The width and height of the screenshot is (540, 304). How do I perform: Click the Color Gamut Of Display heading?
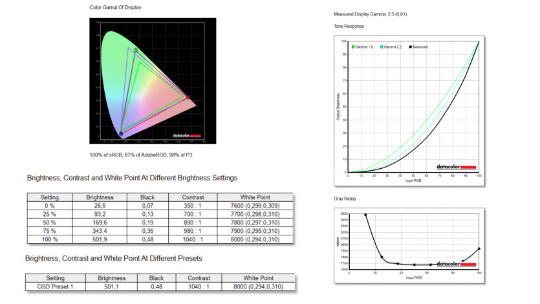pyautogui.click(x=116, y=8)
